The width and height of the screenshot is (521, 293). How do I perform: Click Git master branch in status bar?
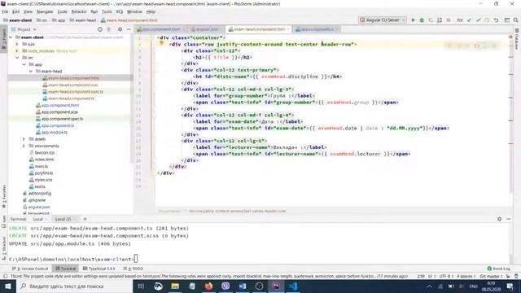[x=490, y=277]
